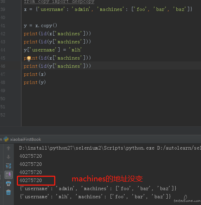Click code 'print(y)' on line 48
201x205 pixels.
point(35,82)
